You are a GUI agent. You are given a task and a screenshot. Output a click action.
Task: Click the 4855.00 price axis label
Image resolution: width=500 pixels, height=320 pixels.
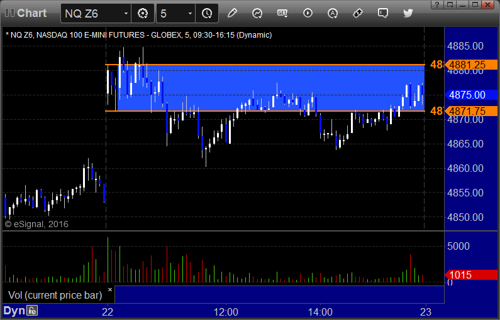coord(465,193)
